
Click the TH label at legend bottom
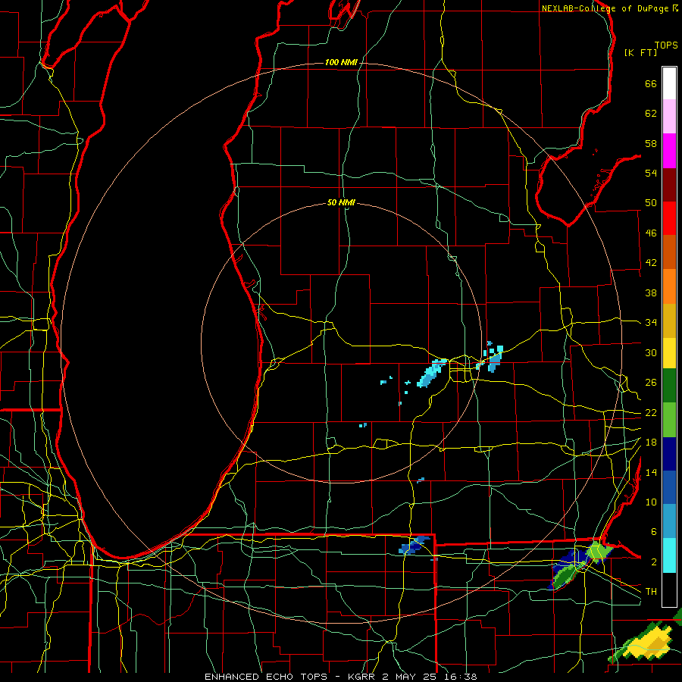651,592
